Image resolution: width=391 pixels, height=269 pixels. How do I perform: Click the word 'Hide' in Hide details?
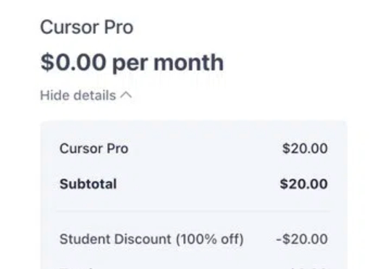point(54,95)
